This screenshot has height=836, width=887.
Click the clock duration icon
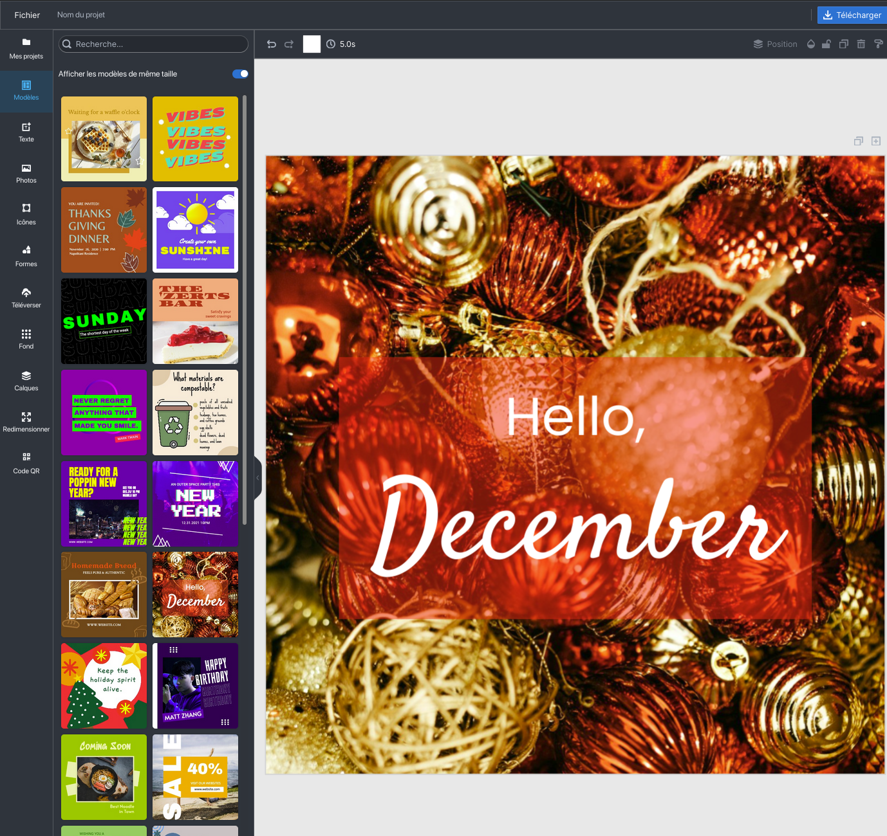coord(331,44)
